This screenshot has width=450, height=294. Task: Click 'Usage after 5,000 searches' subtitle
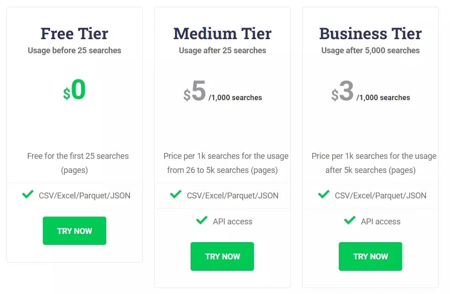(370, 51)
